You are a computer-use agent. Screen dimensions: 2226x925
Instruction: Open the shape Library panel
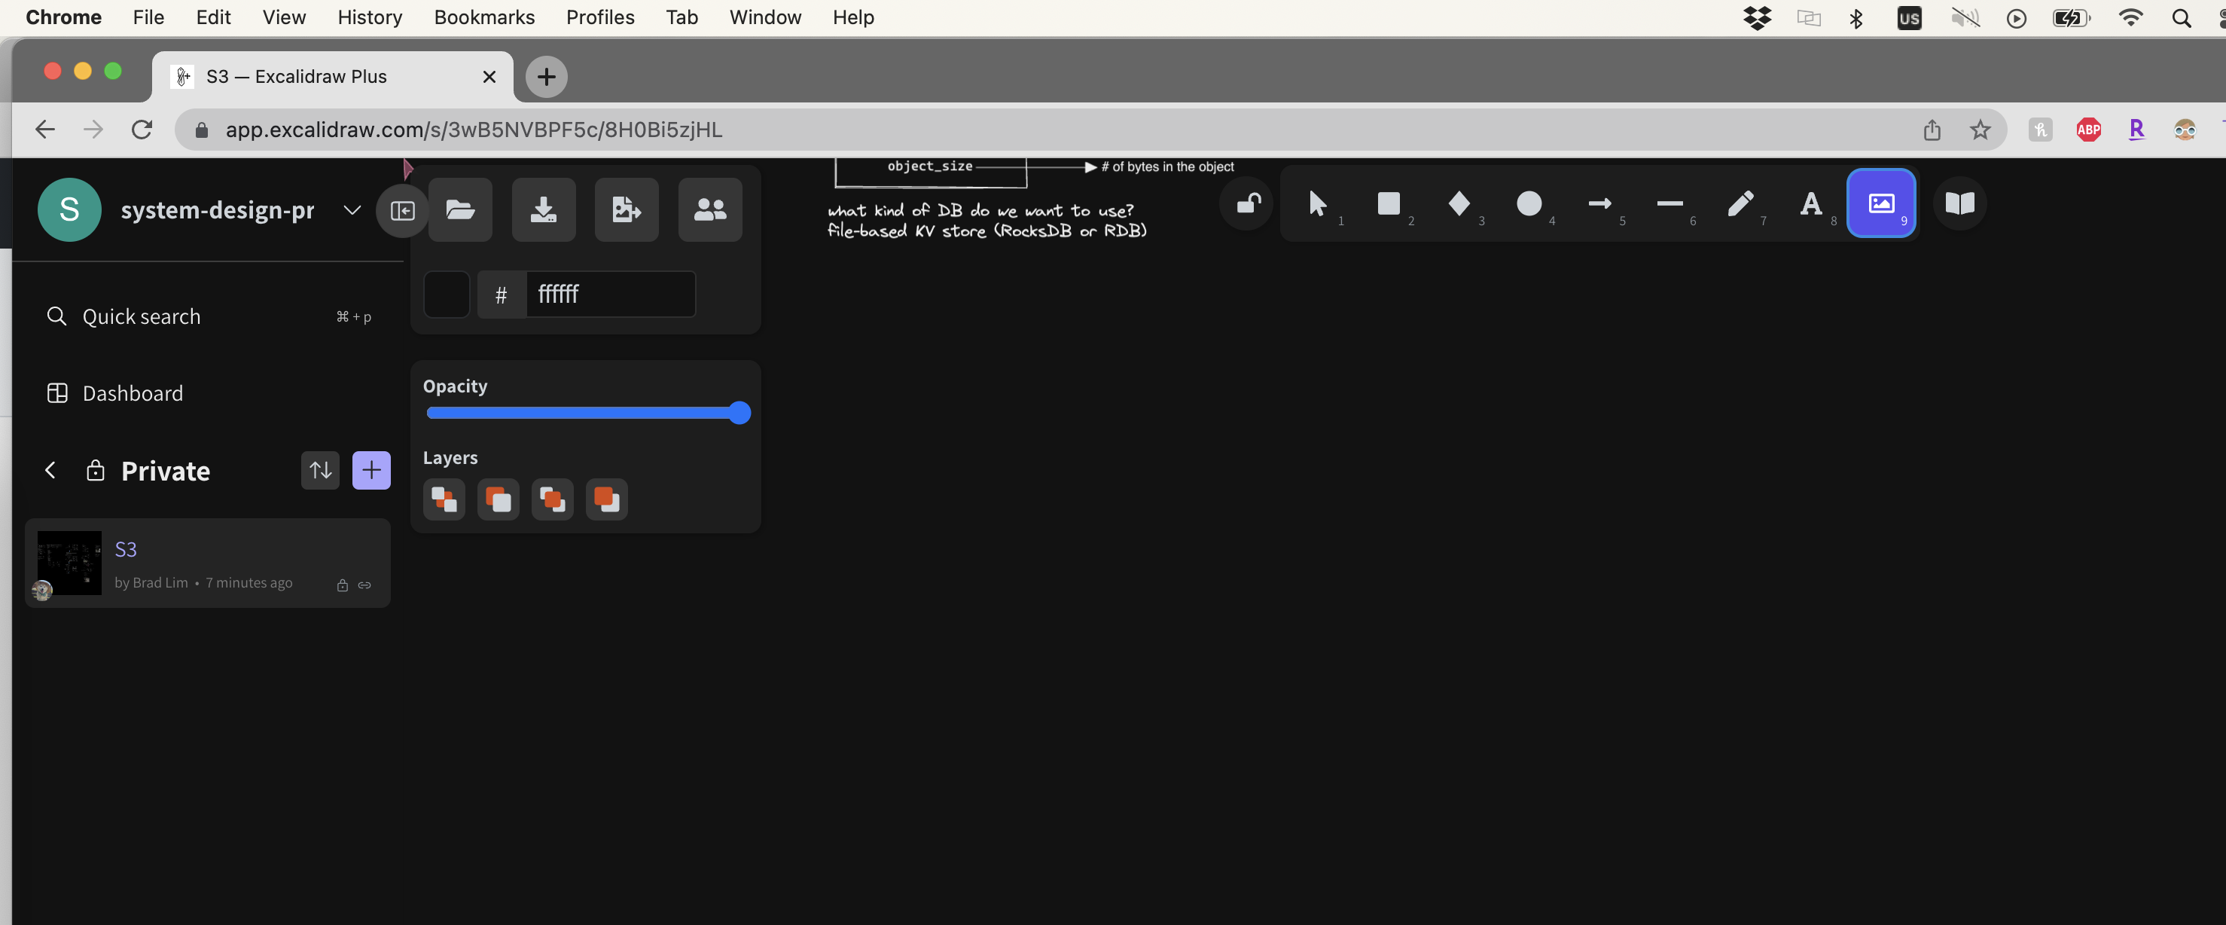point(1959,204)
